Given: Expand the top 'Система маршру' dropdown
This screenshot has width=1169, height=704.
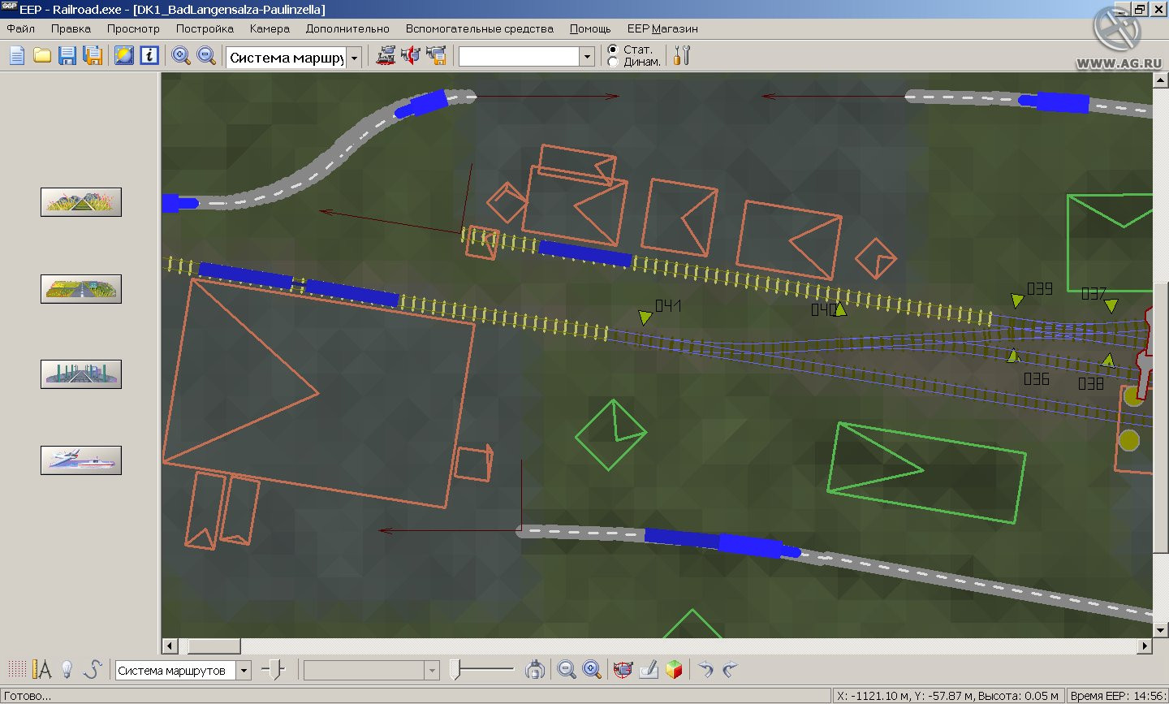Looking at the screenshot, I should click(x=354, y=57).
